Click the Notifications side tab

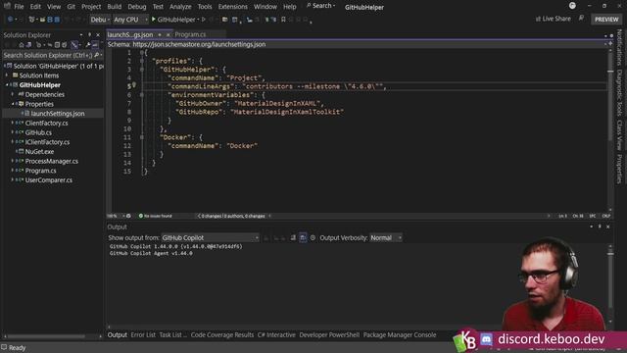tap(619, 47)
